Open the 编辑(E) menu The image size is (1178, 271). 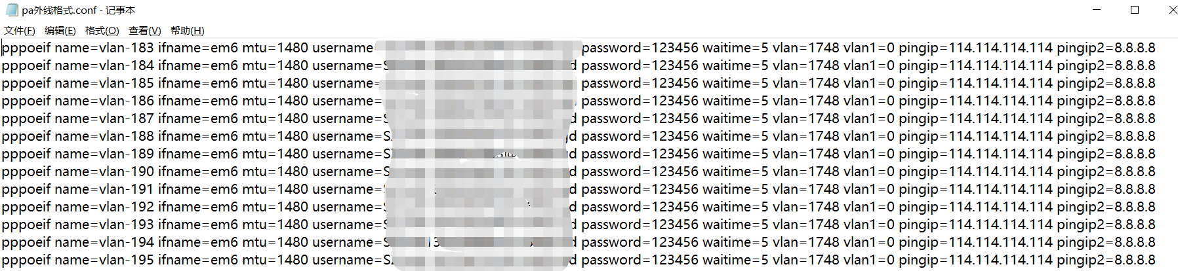60,31
